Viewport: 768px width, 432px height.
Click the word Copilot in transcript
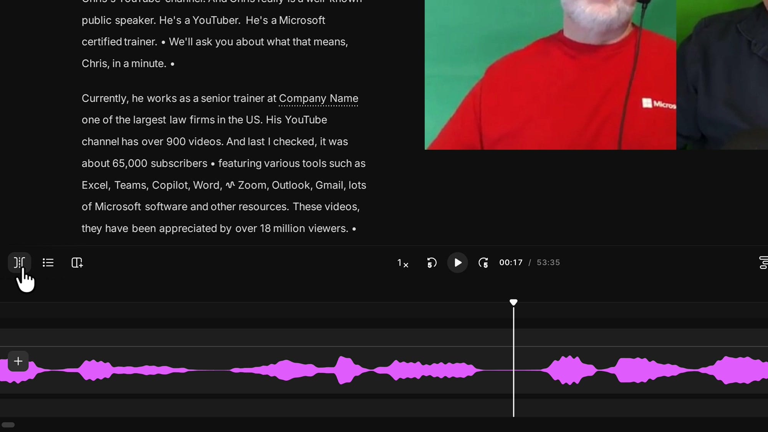pyautogui.click(x=170, y=185)
